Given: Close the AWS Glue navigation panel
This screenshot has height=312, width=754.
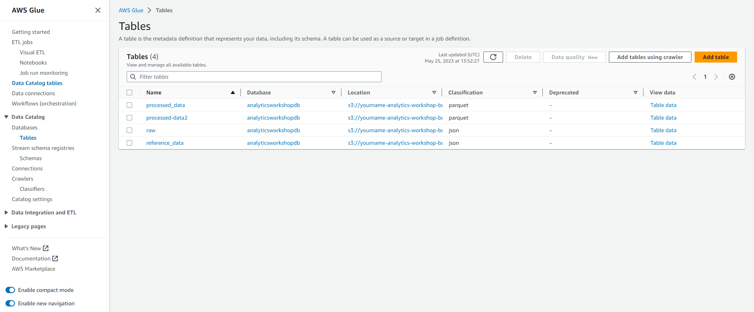Looking at the screenshot, I should pyautogui.click(x=98, y=10).
